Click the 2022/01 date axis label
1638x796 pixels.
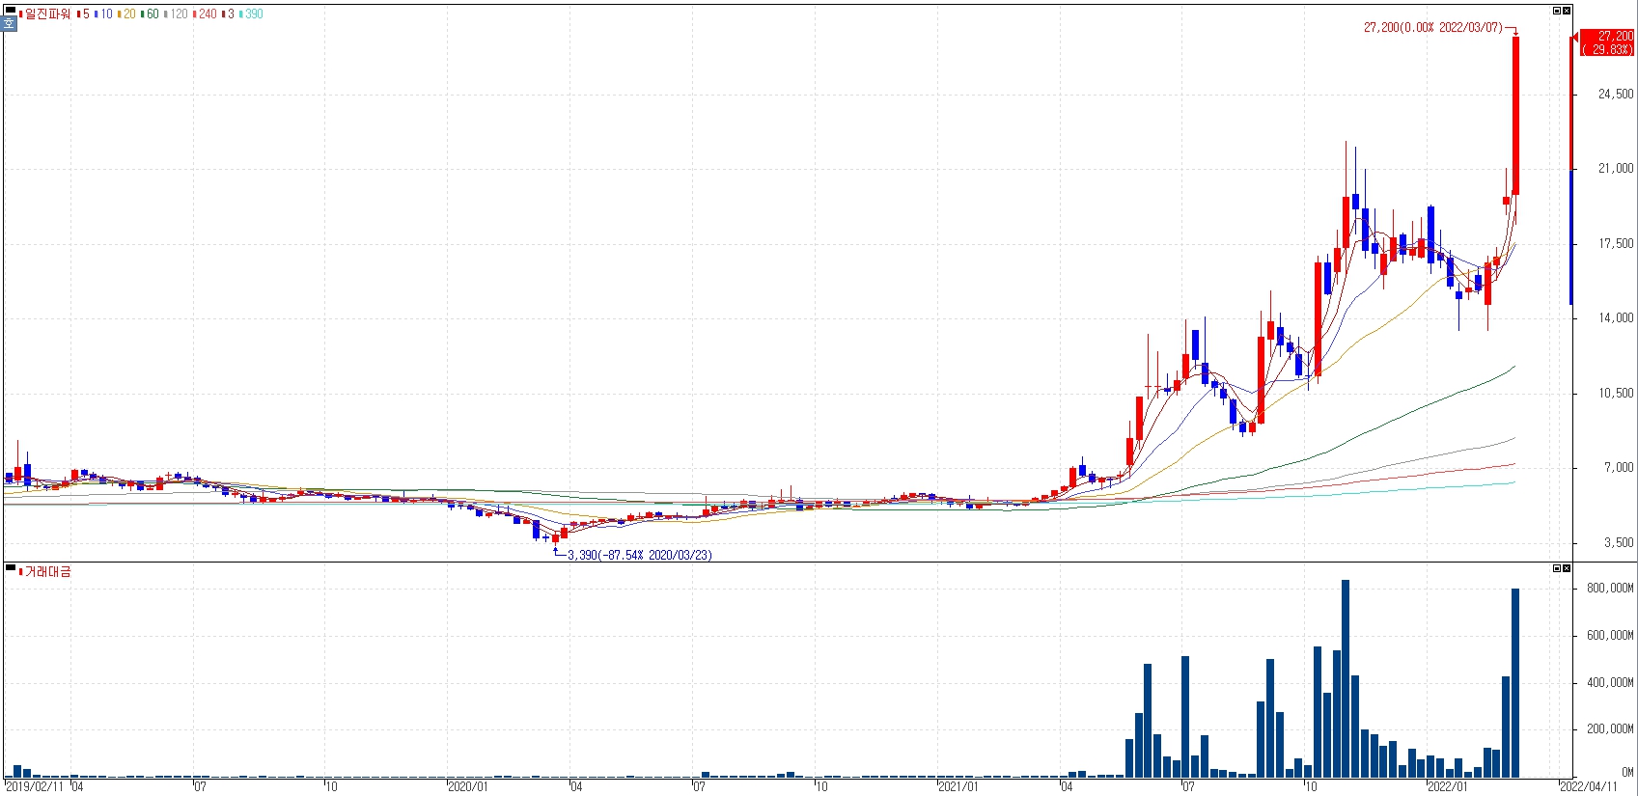[x=1448, y=786]
